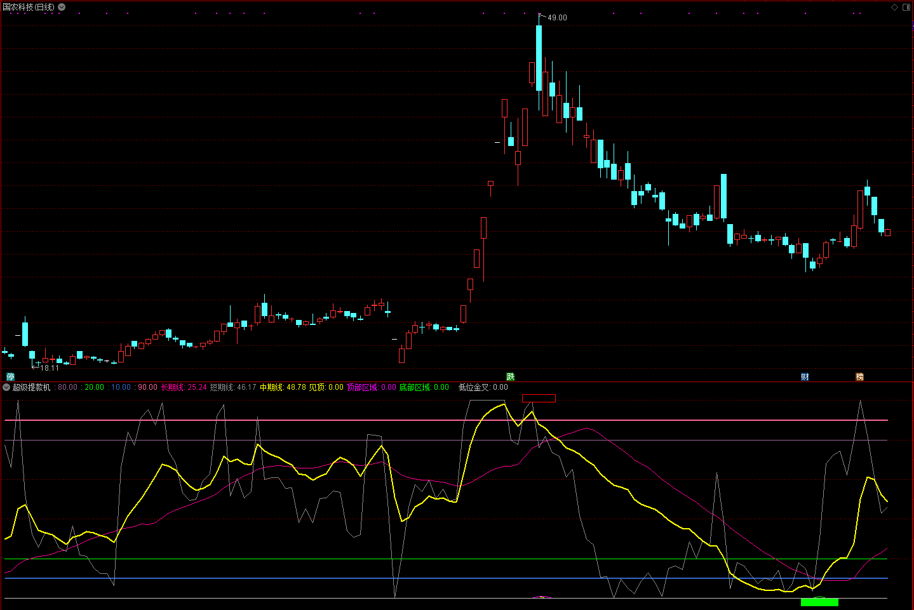
Task: Click the 49.00 high price label
Action: pos(557,18)
